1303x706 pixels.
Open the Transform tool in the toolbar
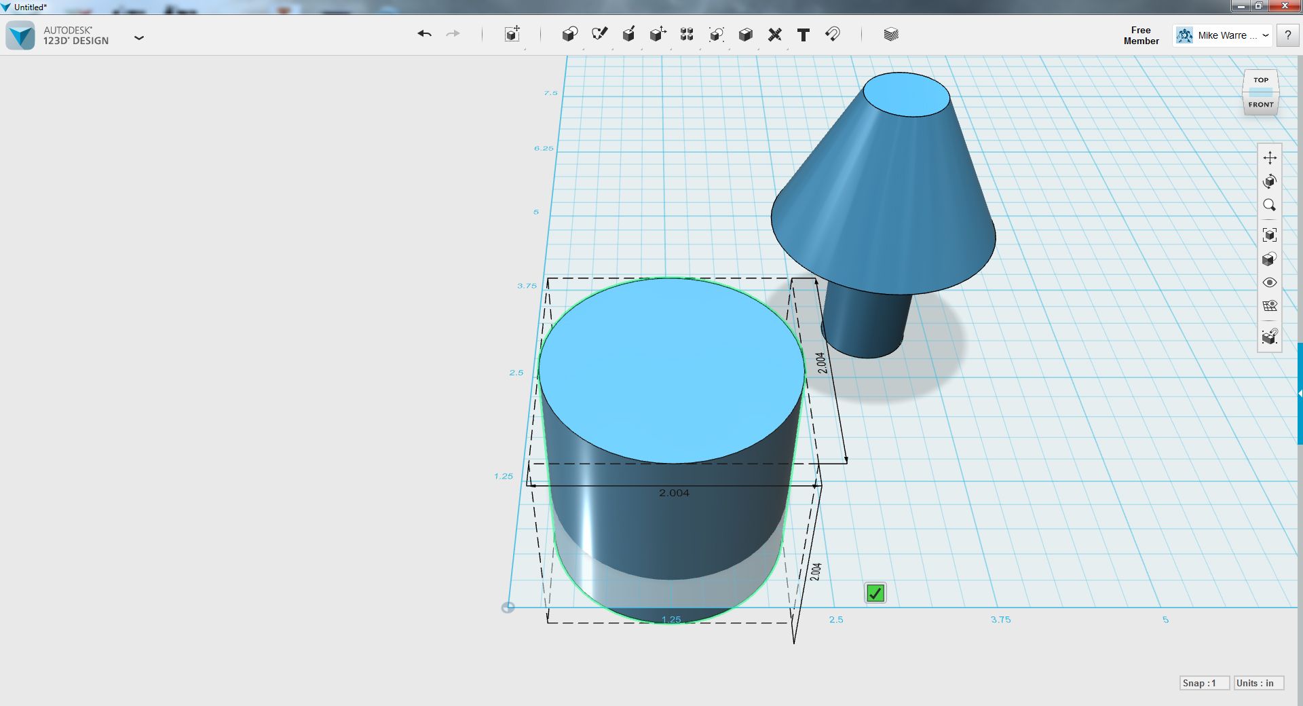point(512,35)
